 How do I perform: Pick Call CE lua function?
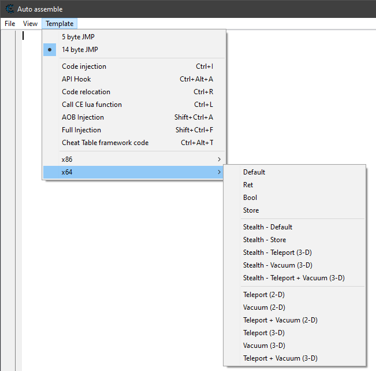92,105
